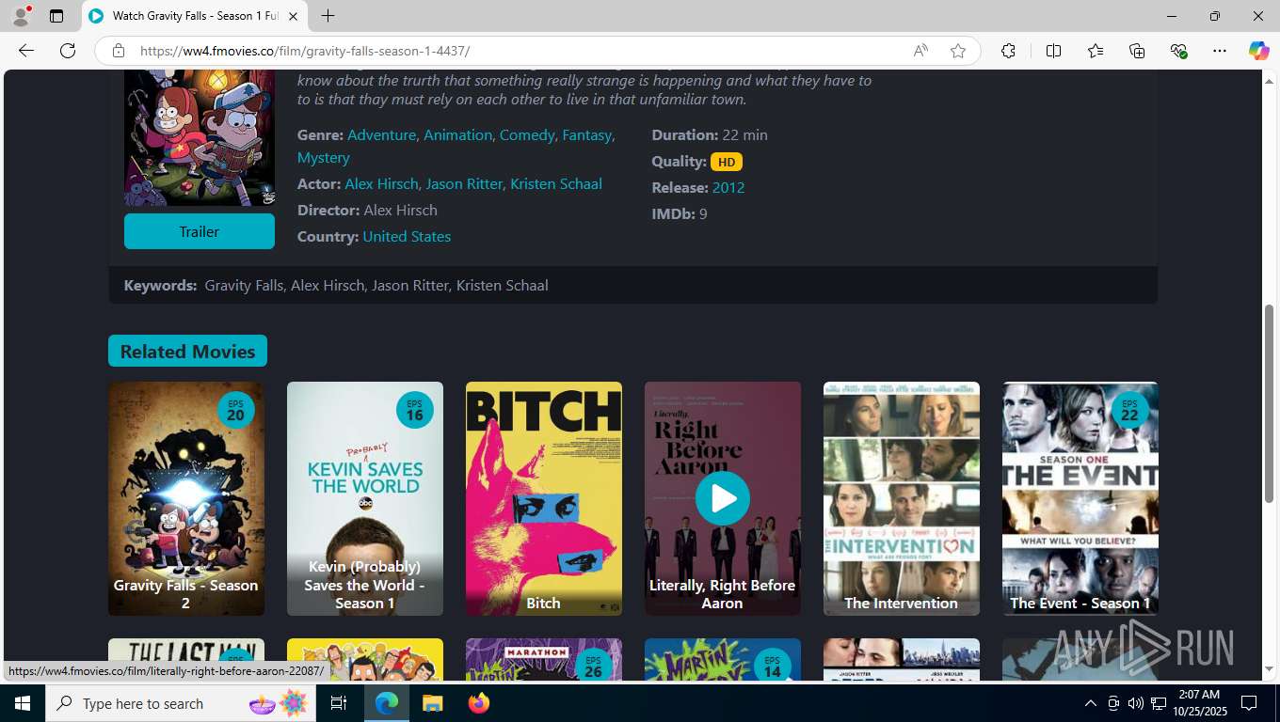Click the Keywords text line
The image size is (1280, 722).
[x=336, y=285]
